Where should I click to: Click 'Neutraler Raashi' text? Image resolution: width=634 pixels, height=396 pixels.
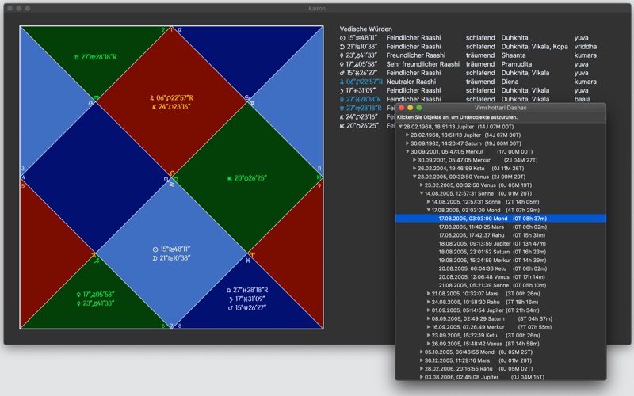(x=411, y=82)
